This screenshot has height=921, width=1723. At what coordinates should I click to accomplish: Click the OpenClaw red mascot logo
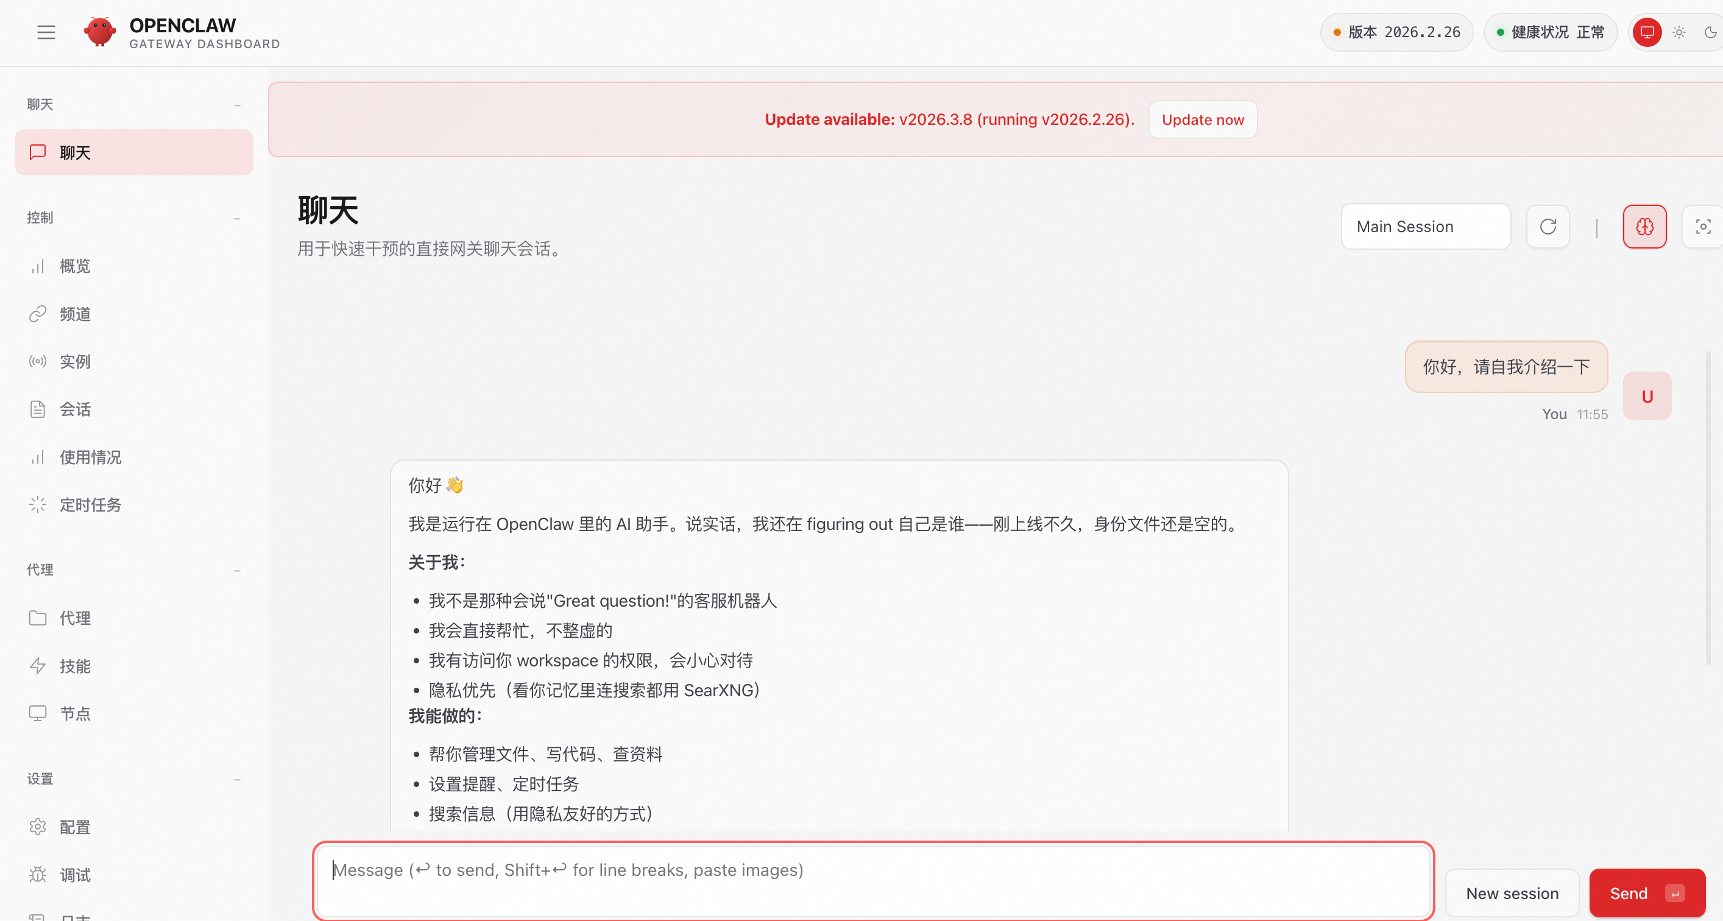100,32
